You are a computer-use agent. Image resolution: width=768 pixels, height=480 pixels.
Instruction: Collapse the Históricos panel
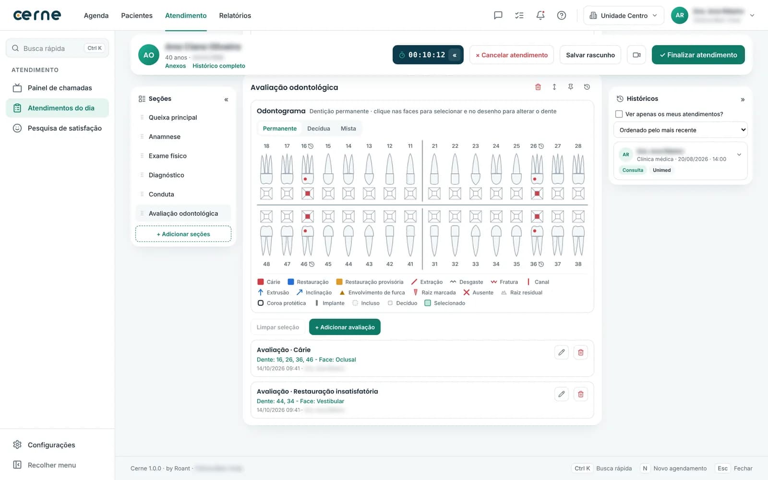(x=743, y=99)
